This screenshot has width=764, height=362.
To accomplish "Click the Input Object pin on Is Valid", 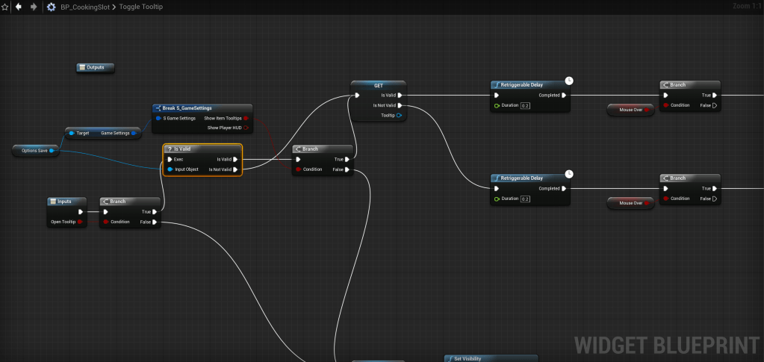I will 170,169.
